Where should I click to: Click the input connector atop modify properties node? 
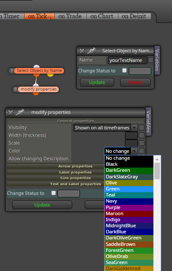pos(36,85)
